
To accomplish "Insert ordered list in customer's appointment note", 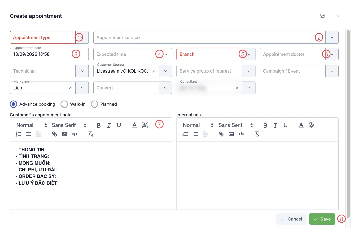I will [19, 134].
